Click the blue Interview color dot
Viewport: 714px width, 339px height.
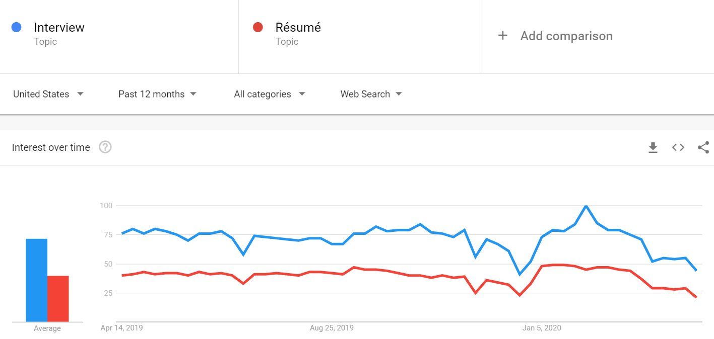click(x=16, y=27)
